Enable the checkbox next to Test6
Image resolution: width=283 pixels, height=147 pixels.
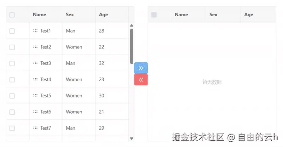(x=12, y=112)
